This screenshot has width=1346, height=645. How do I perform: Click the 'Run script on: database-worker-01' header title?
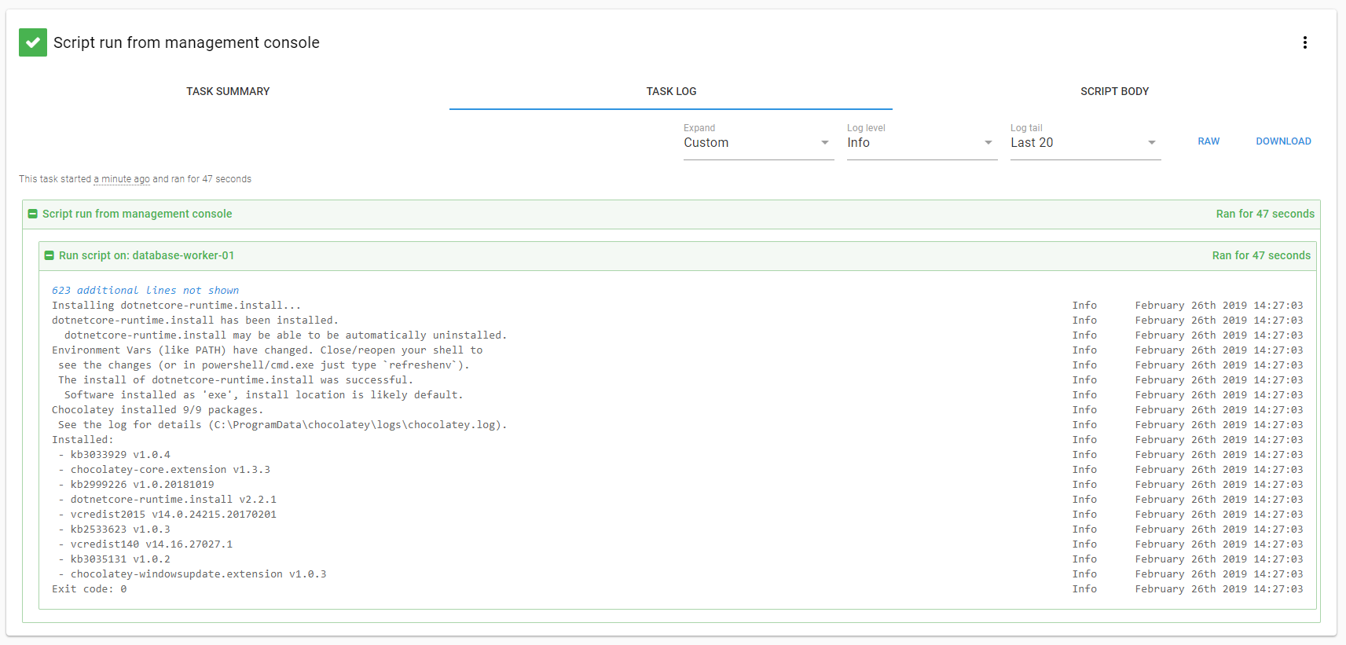click(x=146, y=255)
